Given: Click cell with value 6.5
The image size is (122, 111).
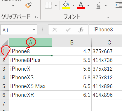Looking at the screenshot, I should pyautogui.click(x=72, y=86).
